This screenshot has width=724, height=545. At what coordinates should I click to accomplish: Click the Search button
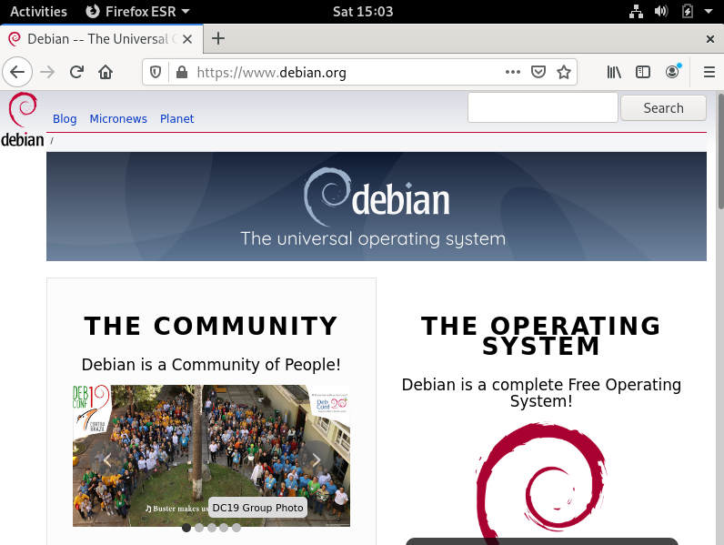663,107
